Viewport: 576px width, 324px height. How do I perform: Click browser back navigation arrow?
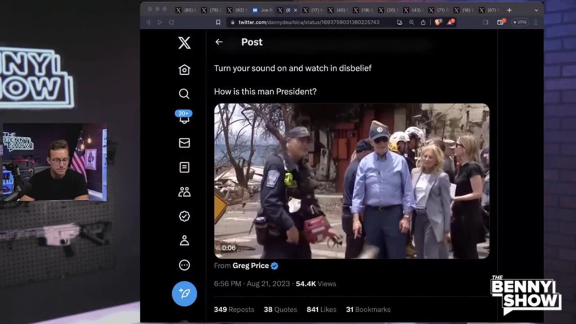(148, 22)
